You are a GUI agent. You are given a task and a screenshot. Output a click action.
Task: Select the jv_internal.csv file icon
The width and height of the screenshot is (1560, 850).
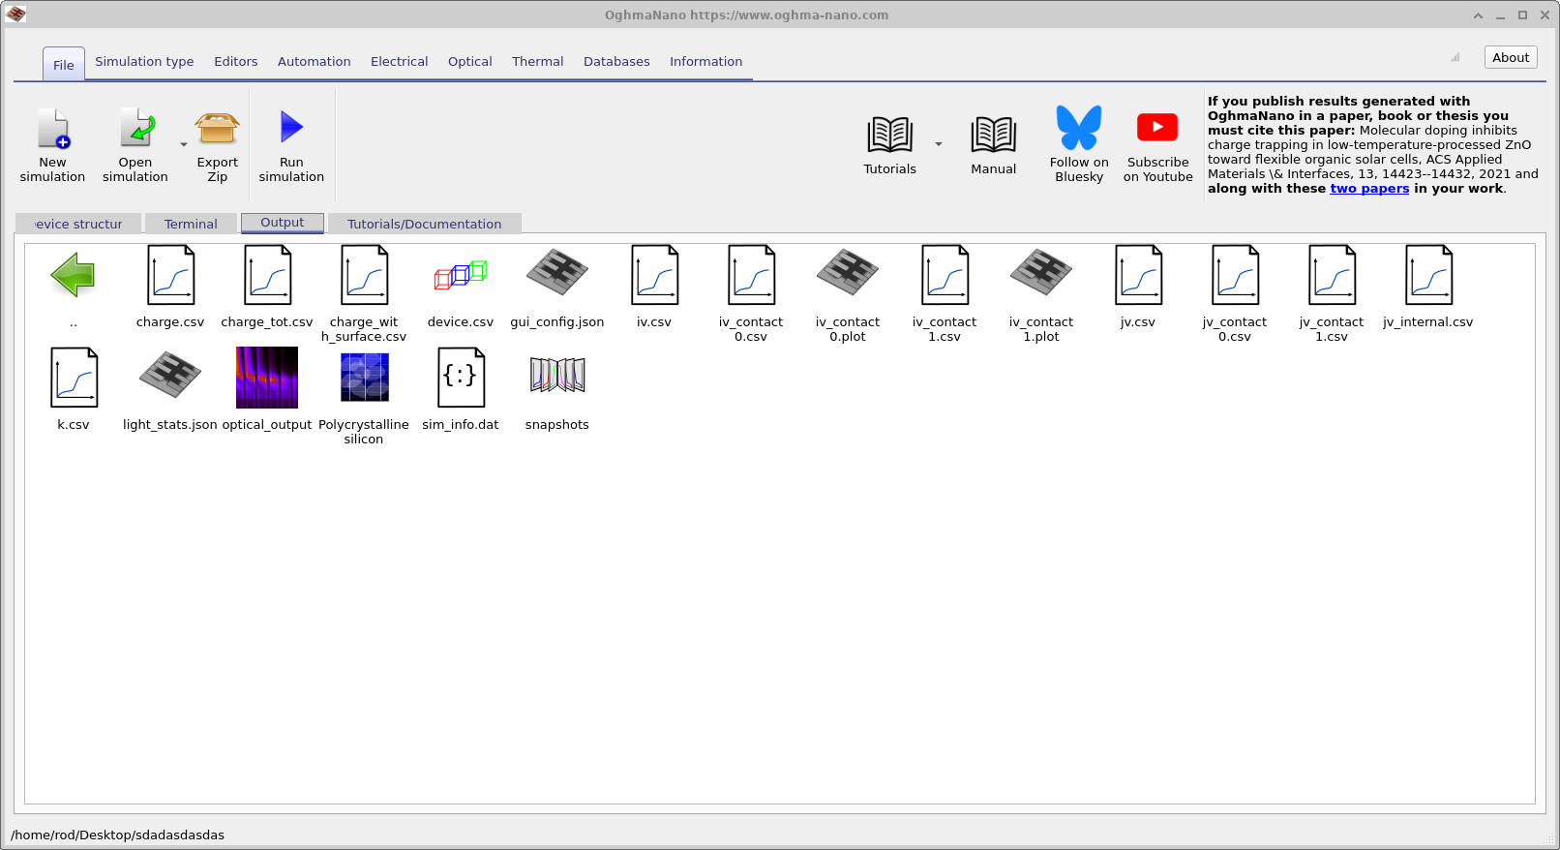[x=1429, y=275]
